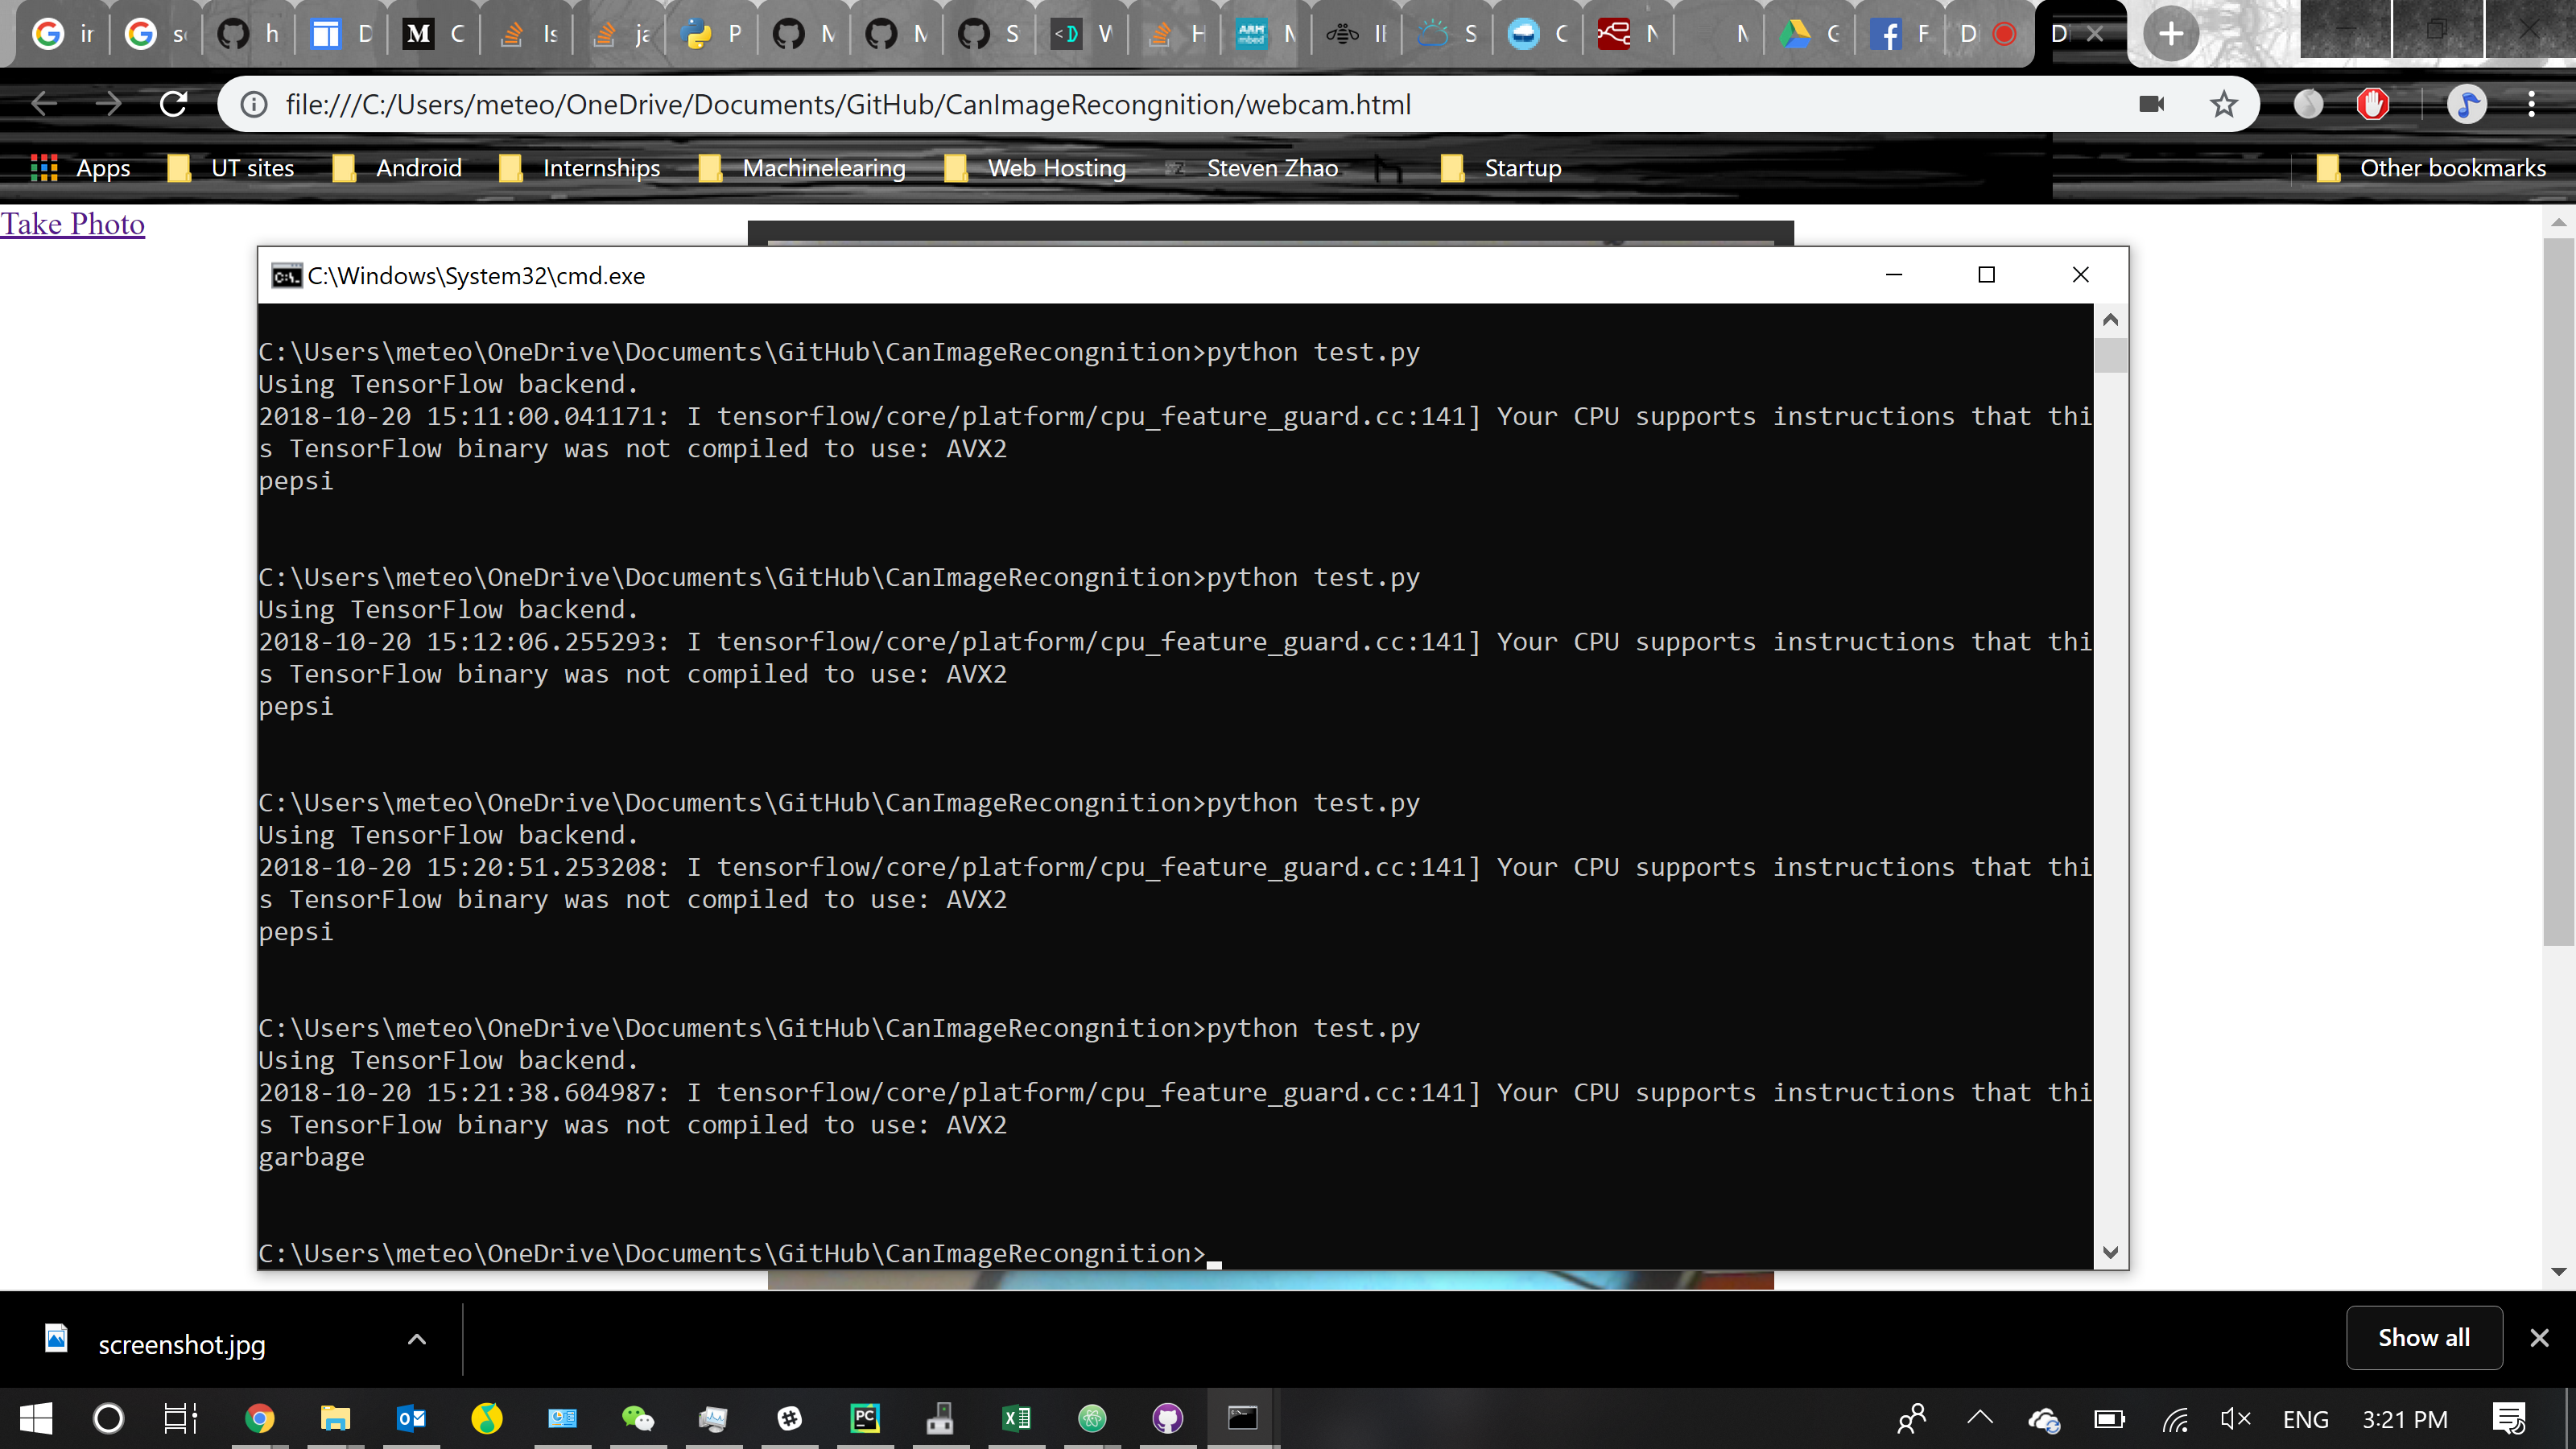Unmute the system volume speaker icon
2576x1449 pixels.
coord(2235,1418)
